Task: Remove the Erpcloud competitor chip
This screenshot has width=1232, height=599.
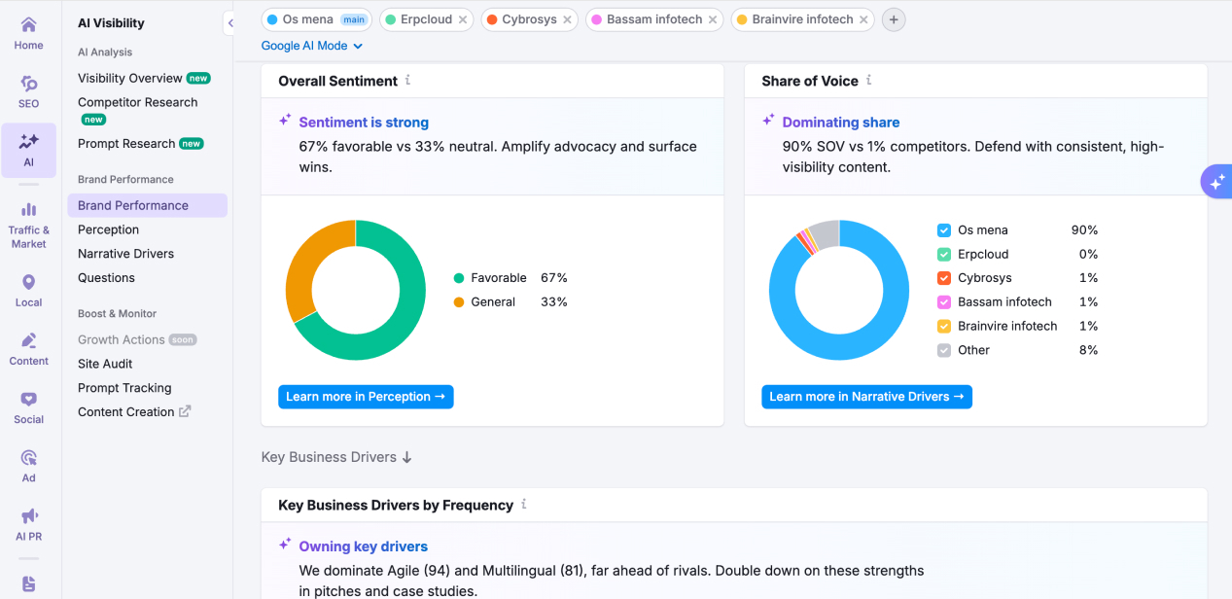Action: [x=463, y=19]
